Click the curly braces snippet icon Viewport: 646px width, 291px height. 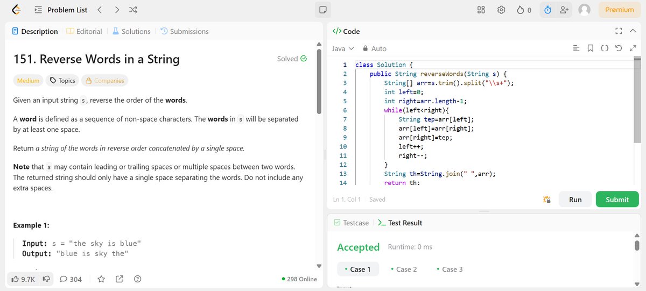605,48
